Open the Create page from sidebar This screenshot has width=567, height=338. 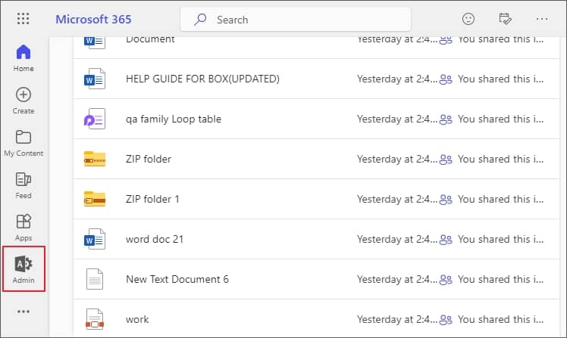point(23,101)
